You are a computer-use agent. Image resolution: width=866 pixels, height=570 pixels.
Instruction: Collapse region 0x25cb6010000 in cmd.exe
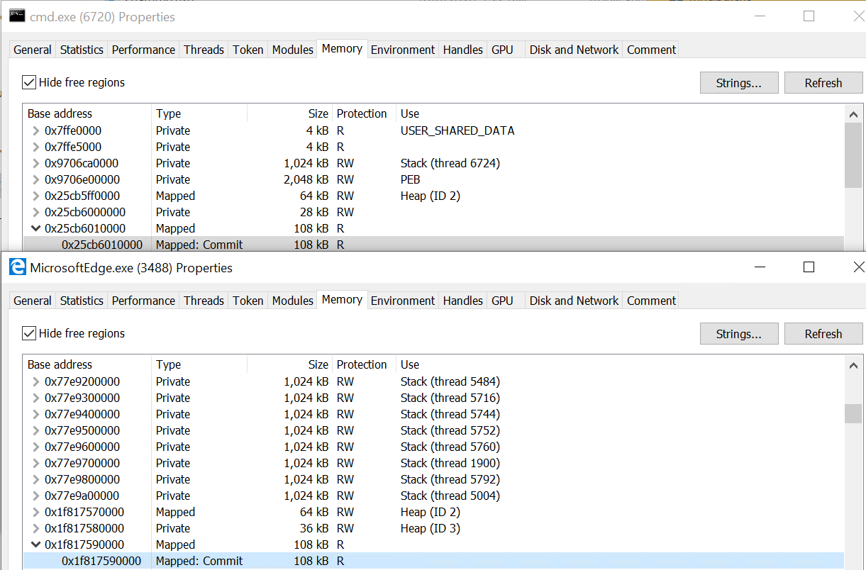coord(36,228)
